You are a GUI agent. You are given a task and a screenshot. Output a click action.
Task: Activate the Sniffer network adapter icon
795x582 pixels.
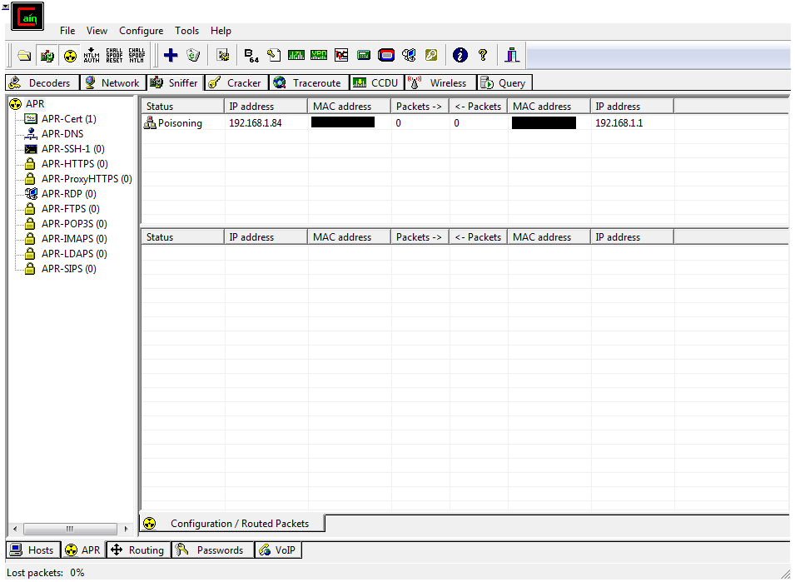click(47, 55)
